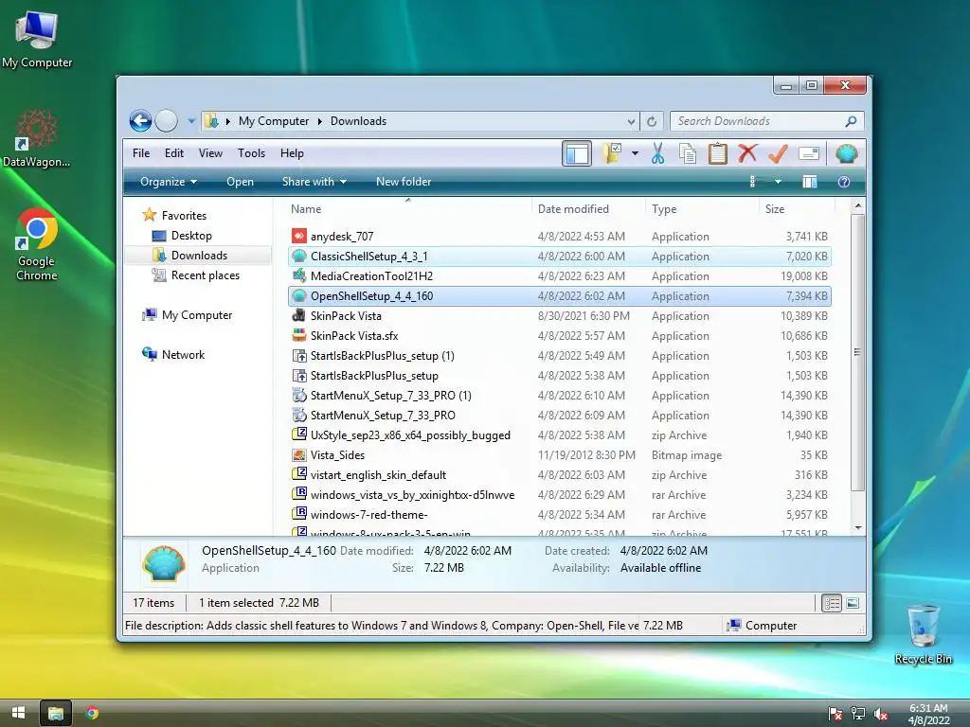This screenshot has height=727, width=970.
Task: Open properties with the orange checkmark icon
Action: point(778,153)
